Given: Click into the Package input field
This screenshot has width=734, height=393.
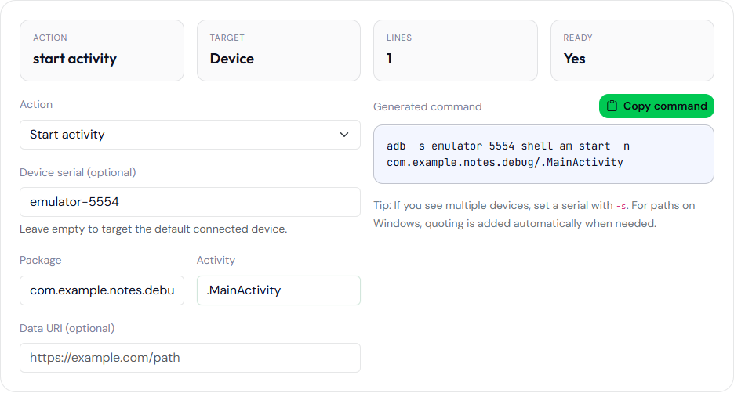Looking at the screenshot, I should tap(102, 290).
